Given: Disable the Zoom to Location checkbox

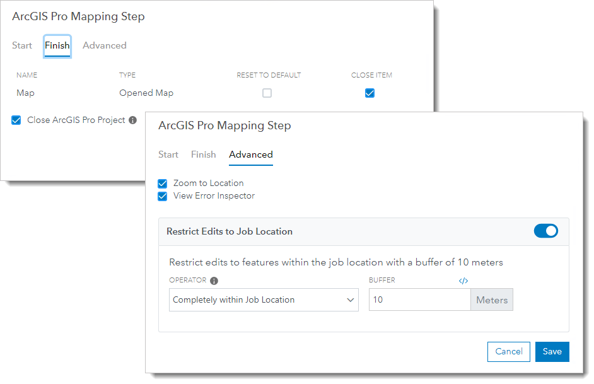Looking at the screenshot, I should 162,183.
